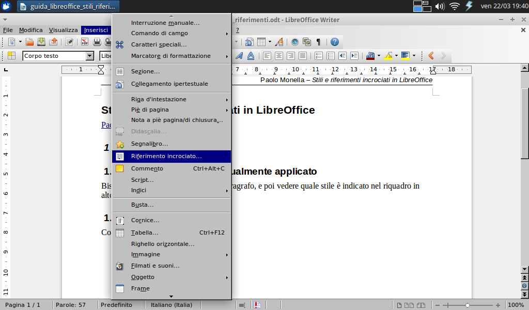Screen dimensions: 529x310
Task: Click the Commento menu entry
Action: point(172,168)
